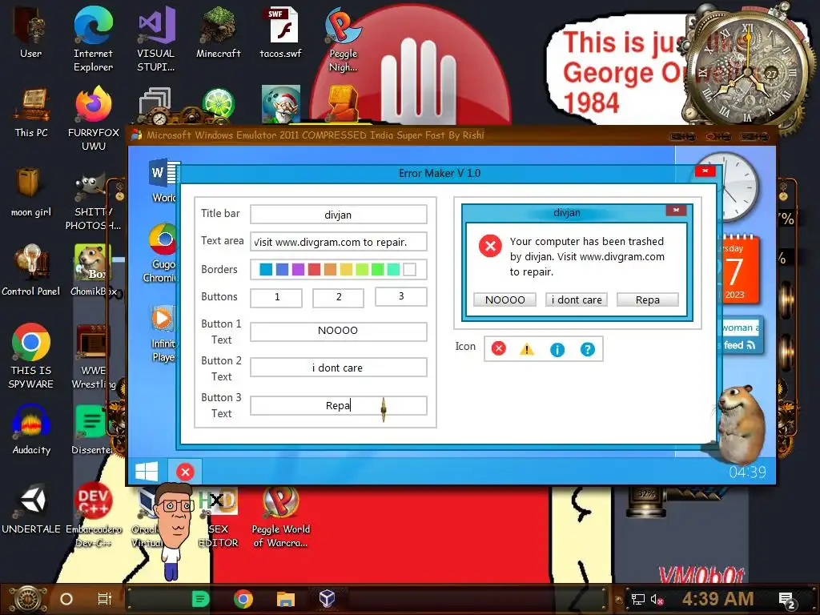Screen dimensions: 820x615
Task: Click Error Maker icon in emulator taskbar
Action: 185,472
